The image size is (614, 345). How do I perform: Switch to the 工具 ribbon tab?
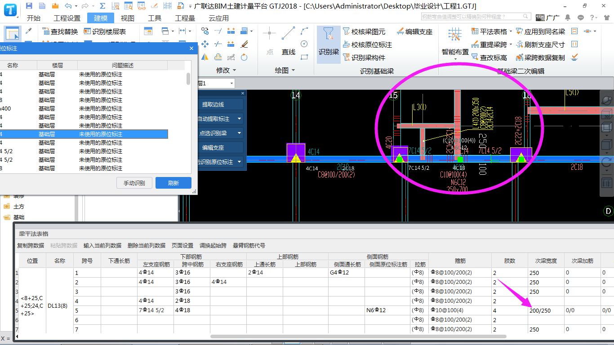pos(155,18)
